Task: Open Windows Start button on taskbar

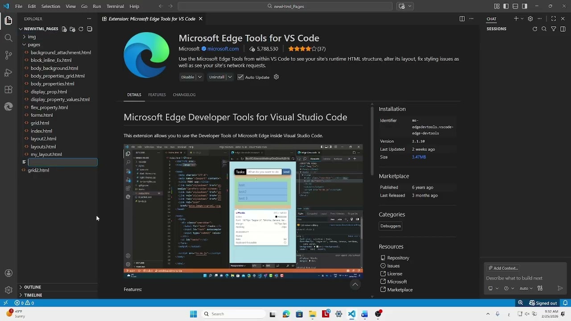Action: (x=193, y=314)
